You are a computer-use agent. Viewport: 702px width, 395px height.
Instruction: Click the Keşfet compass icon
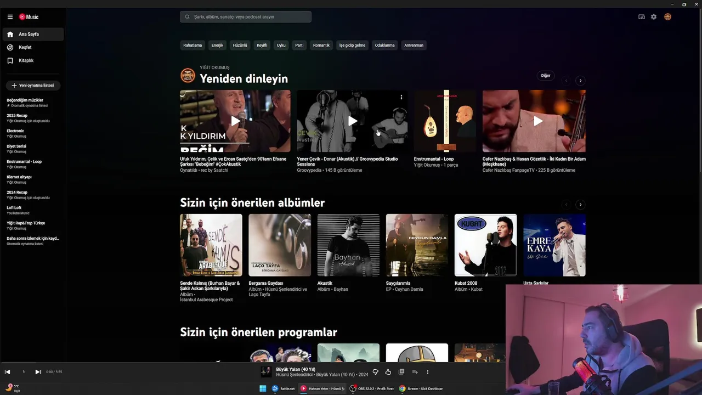click(10, 47)
